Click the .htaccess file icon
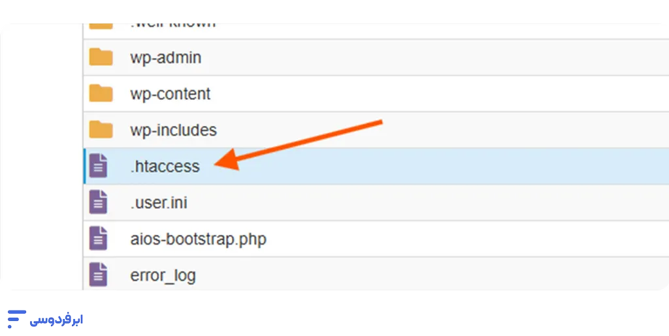This screenshot has width=669, height=336. click(x=98, y=166)
